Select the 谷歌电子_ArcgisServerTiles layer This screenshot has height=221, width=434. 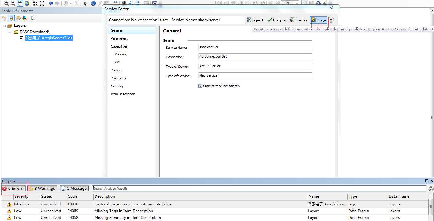(x=49, y=38)
